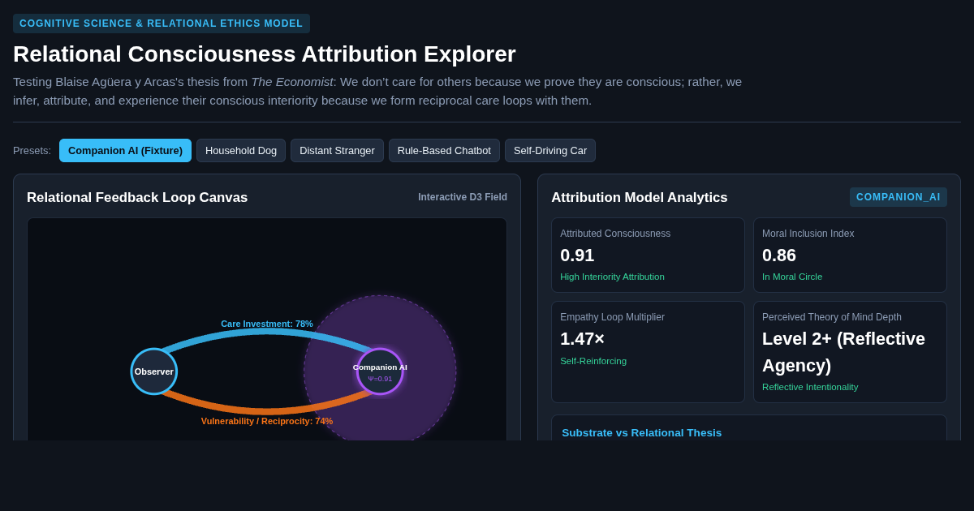
Task: Click the Moral Inclusion Index value 0.86
Action: point(779,255)
